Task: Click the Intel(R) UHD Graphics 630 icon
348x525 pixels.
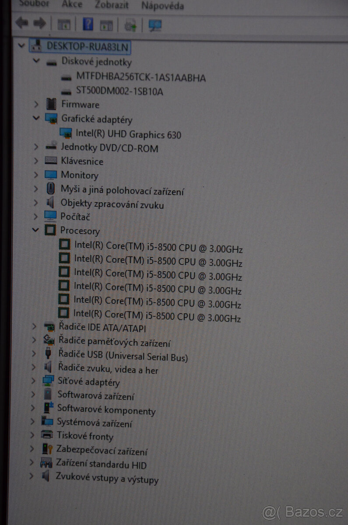Action: coord(66,133)
